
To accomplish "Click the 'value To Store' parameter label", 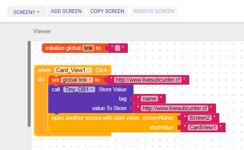I will (x=109, y=108).
